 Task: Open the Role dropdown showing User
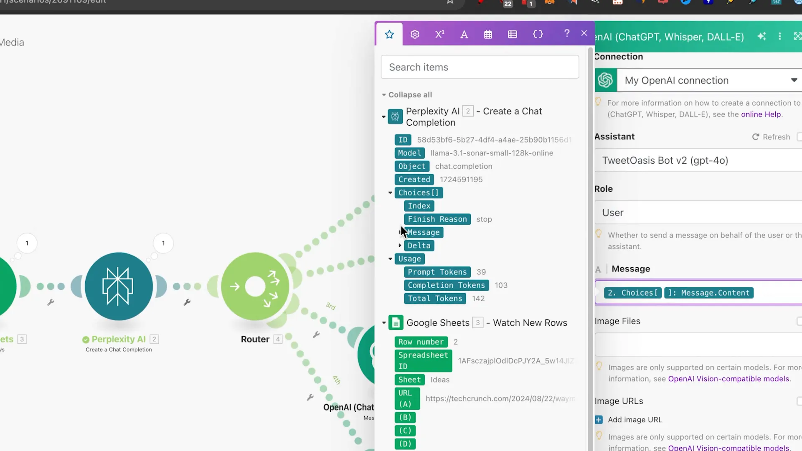[x=698, y=213]
